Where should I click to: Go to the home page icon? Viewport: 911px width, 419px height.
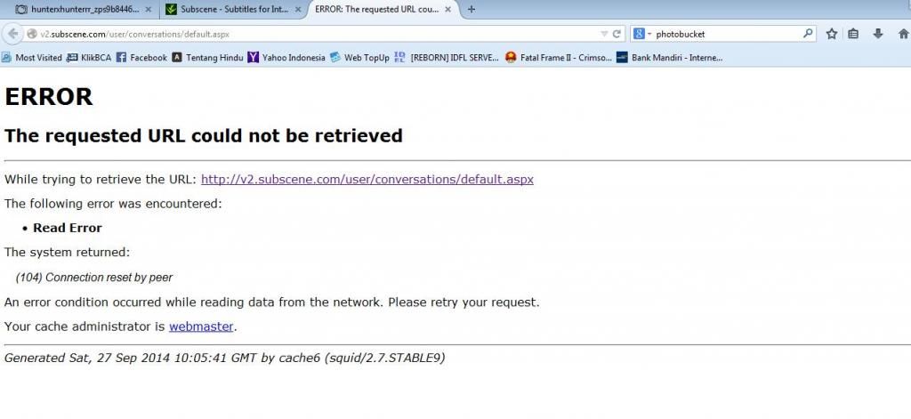[904, 34]
